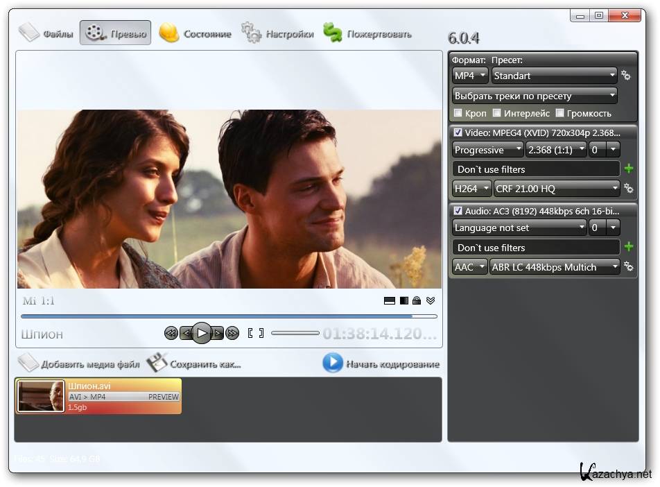Open the Language not set dropdown

519,228
